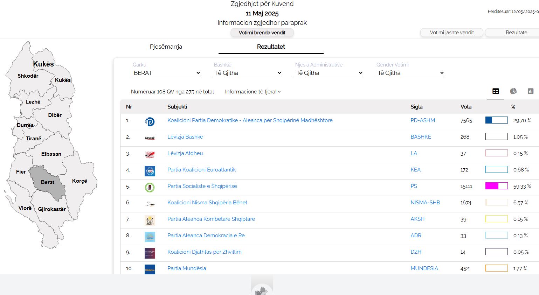
Task: Open the Bashkia dropdown
Action: [x=247, y=73]
